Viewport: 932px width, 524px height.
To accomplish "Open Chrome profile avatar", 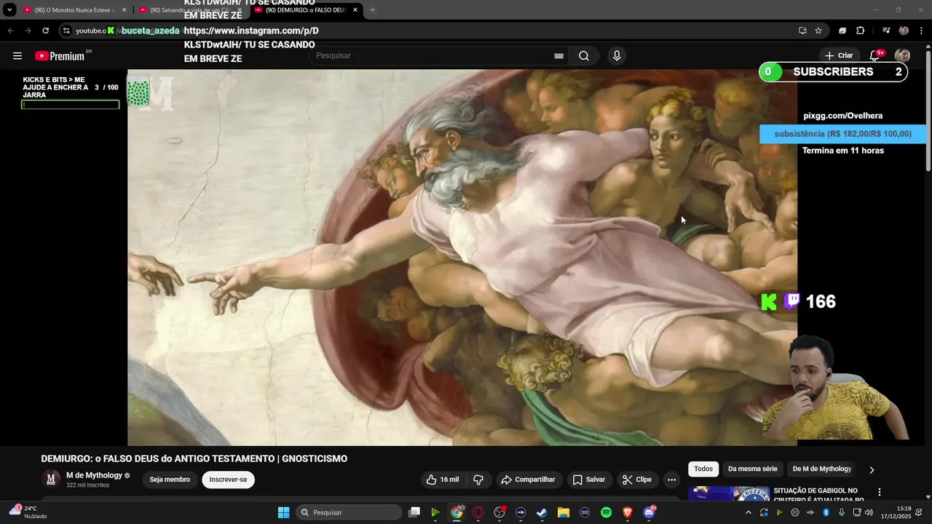I will (904, 31).
